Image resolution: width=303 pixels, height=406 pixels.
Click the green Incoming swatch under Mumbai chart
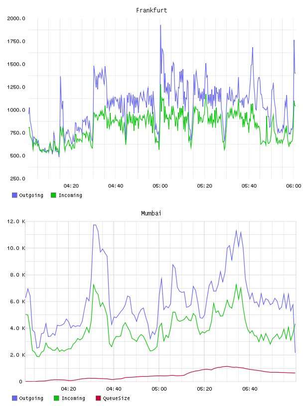click(56, 398)
